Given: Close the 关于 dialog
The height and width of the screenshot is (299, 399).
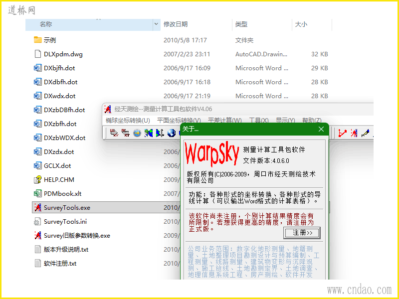Looking at the screenshot, I should (321, 129).
